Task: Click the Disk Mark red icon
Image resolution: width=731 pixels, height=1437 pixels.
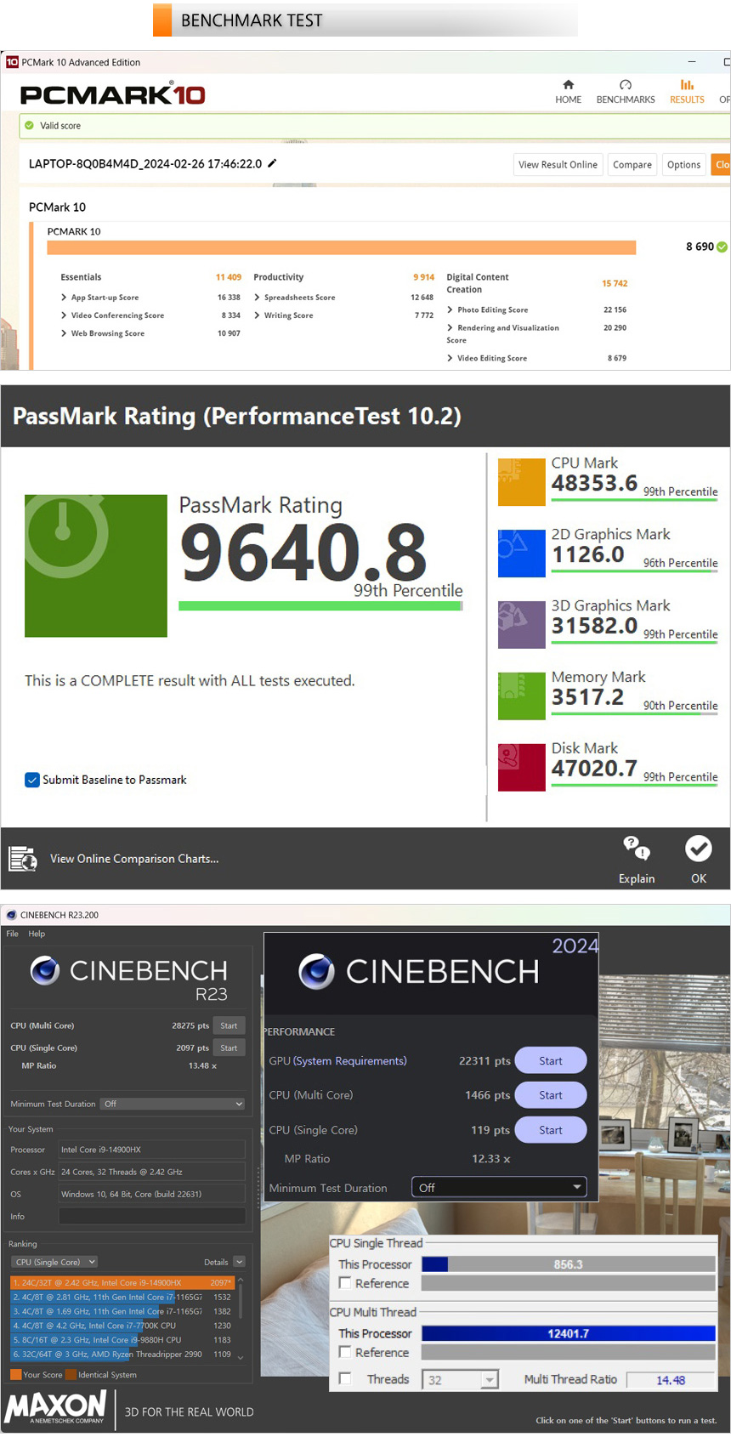Action: 522,768
